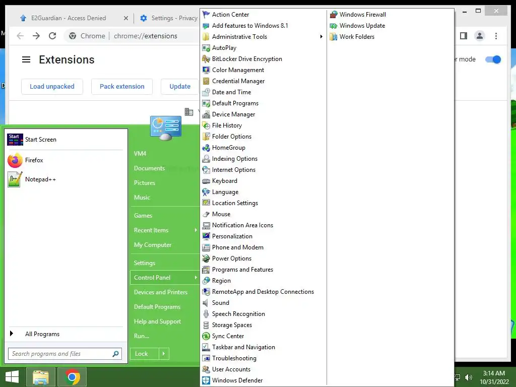Open Chrome three-dot menu
The image size is (516, 387).
(x=496, y=36)
